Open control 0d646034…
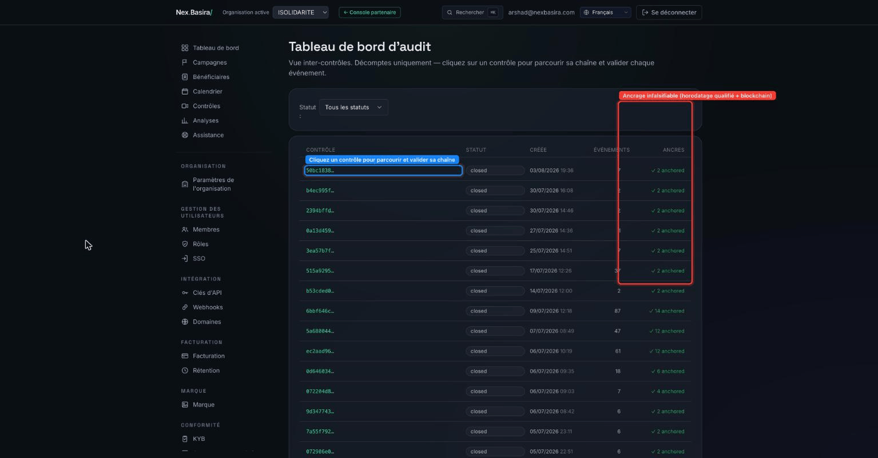 [x=320, y=371]
